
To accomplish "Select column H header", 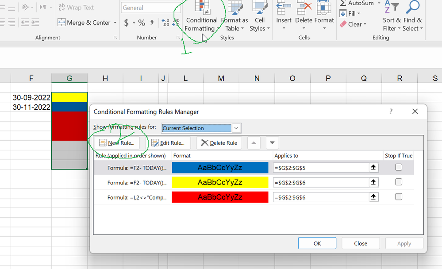I will click(x=105, y=78).
